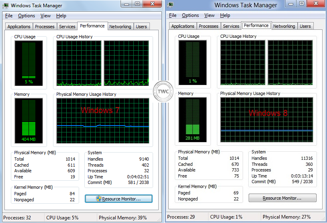327x223 pixels.
Task: Click status bar Processes: 29
Action: [x=181, y=217]
